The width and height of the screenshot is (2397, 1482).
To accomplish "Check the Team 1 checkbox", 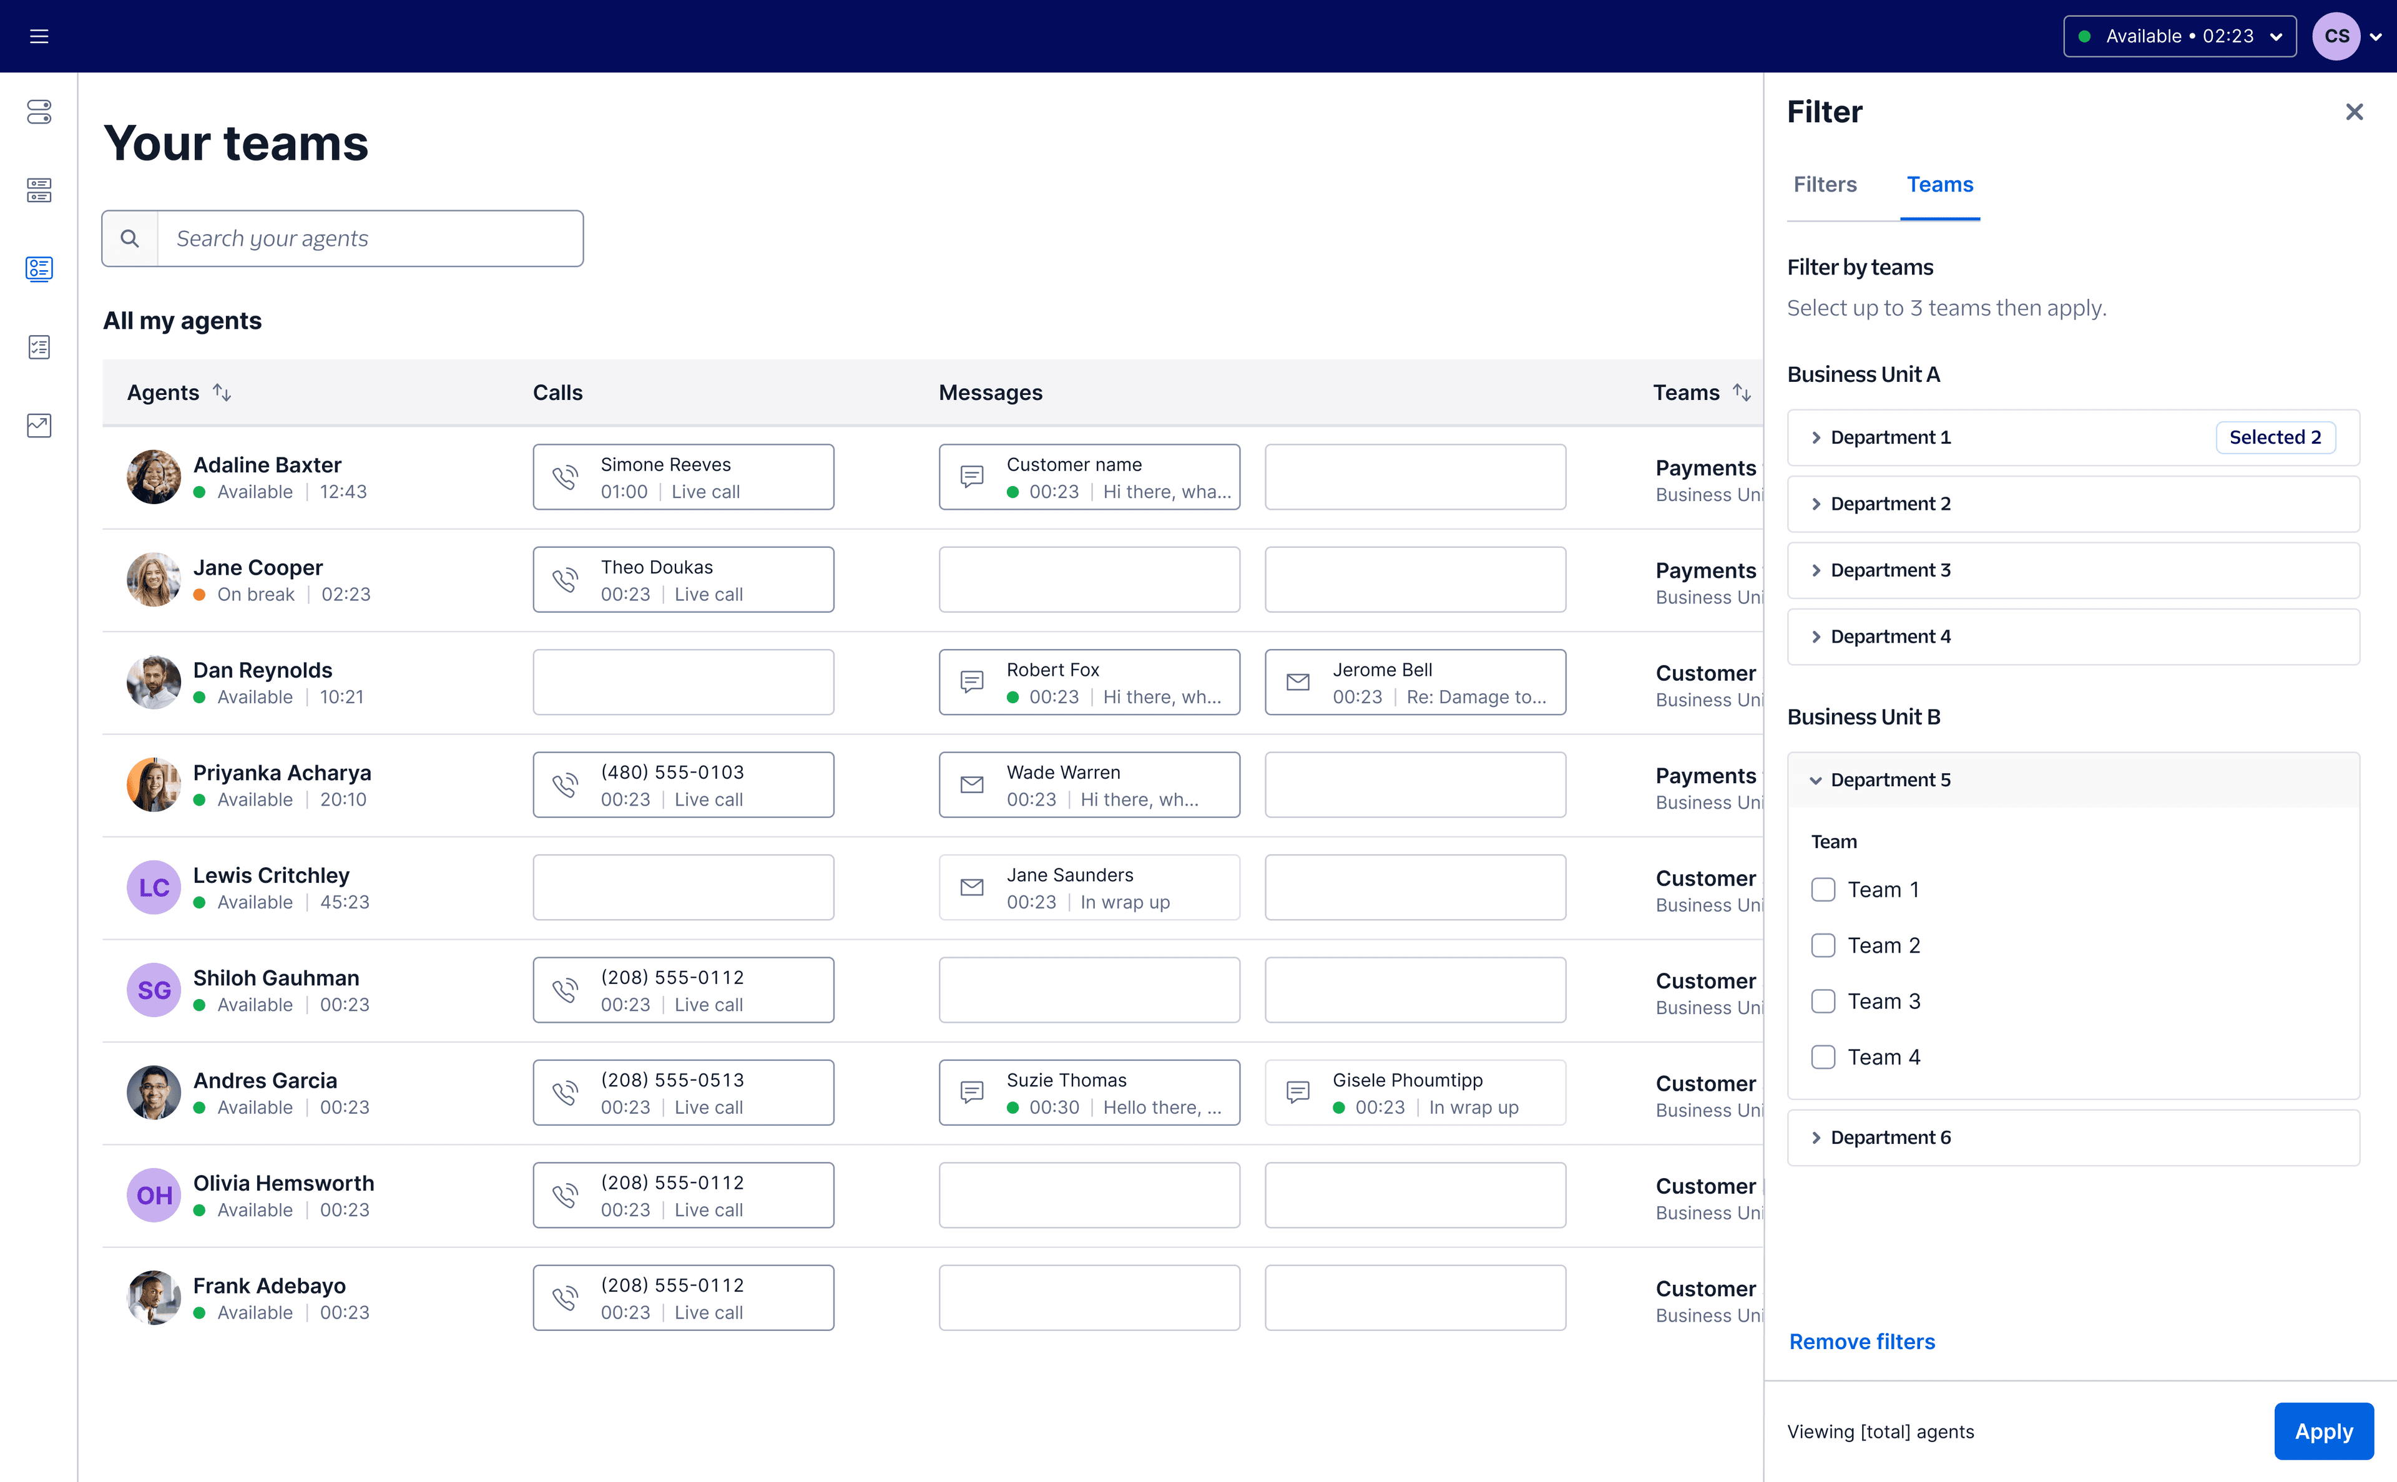I will 1823,890.
